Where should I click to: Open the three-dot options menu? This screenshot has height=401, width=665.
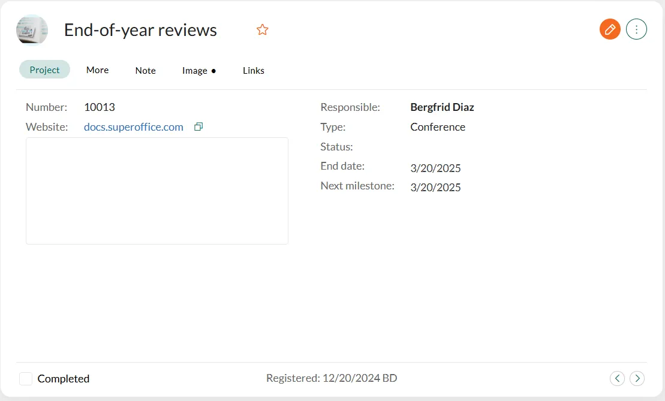[x=636, y=29]
